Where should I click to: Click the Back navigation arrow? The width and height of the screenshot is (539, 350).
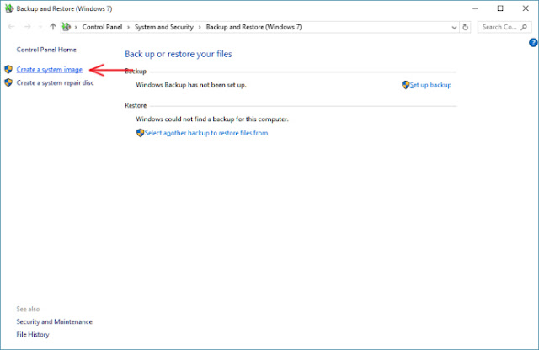[x=11, y=27]
